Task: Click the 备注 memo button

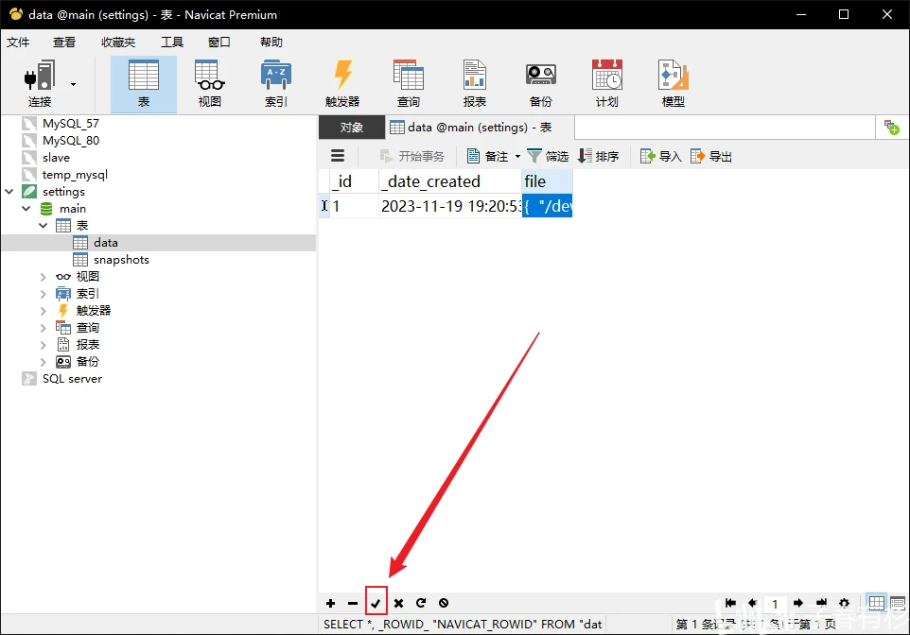Action: (x=488, y=156)
